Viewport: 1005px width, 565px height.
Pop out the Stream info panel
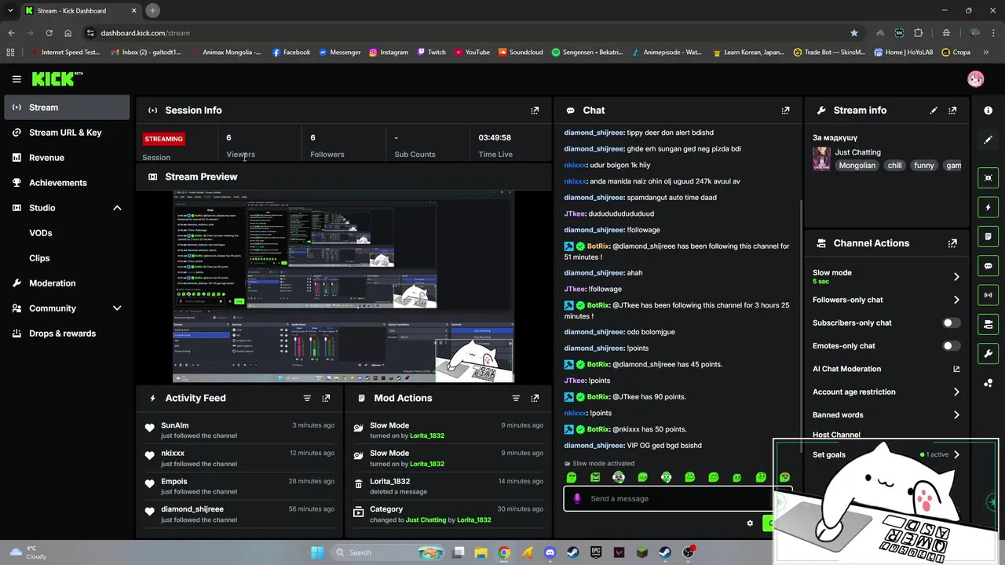952,111
